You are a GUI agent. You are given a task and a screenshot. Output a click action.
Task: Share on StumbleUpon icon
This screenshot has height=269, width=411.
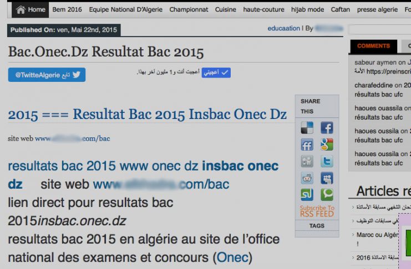(x=307, y=195)
